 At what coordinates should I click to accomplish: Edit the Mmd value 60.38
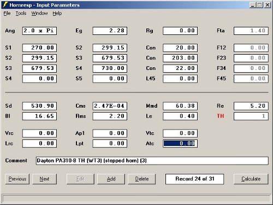pos(180,106)
